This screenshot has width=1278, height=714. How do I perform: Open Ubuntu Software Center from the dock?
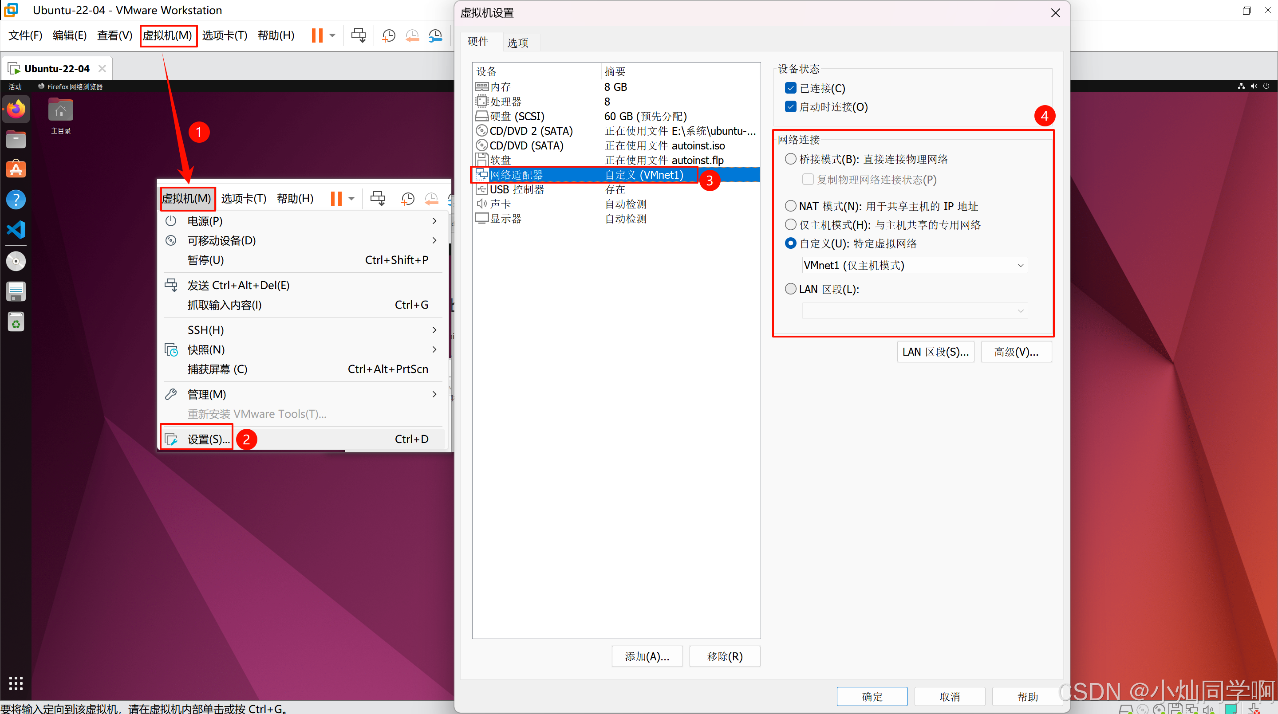(16, 169)
